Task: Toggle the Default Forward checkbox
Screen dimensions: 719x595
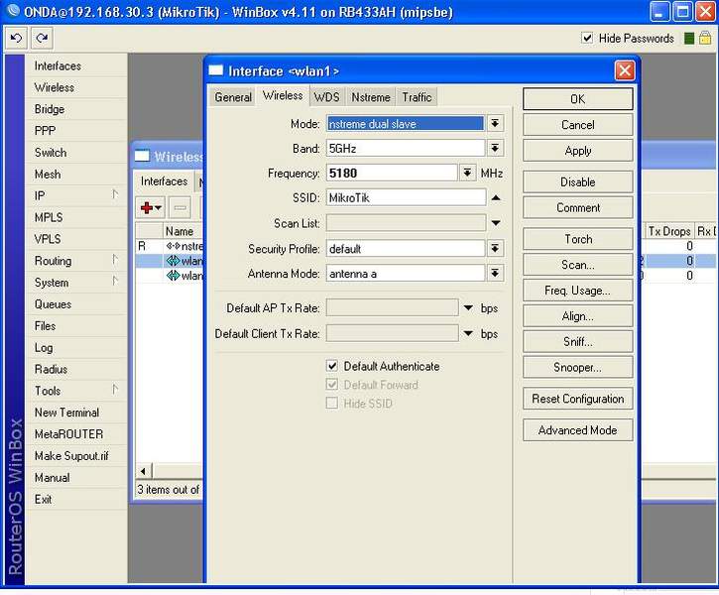Action: [332, 385]
